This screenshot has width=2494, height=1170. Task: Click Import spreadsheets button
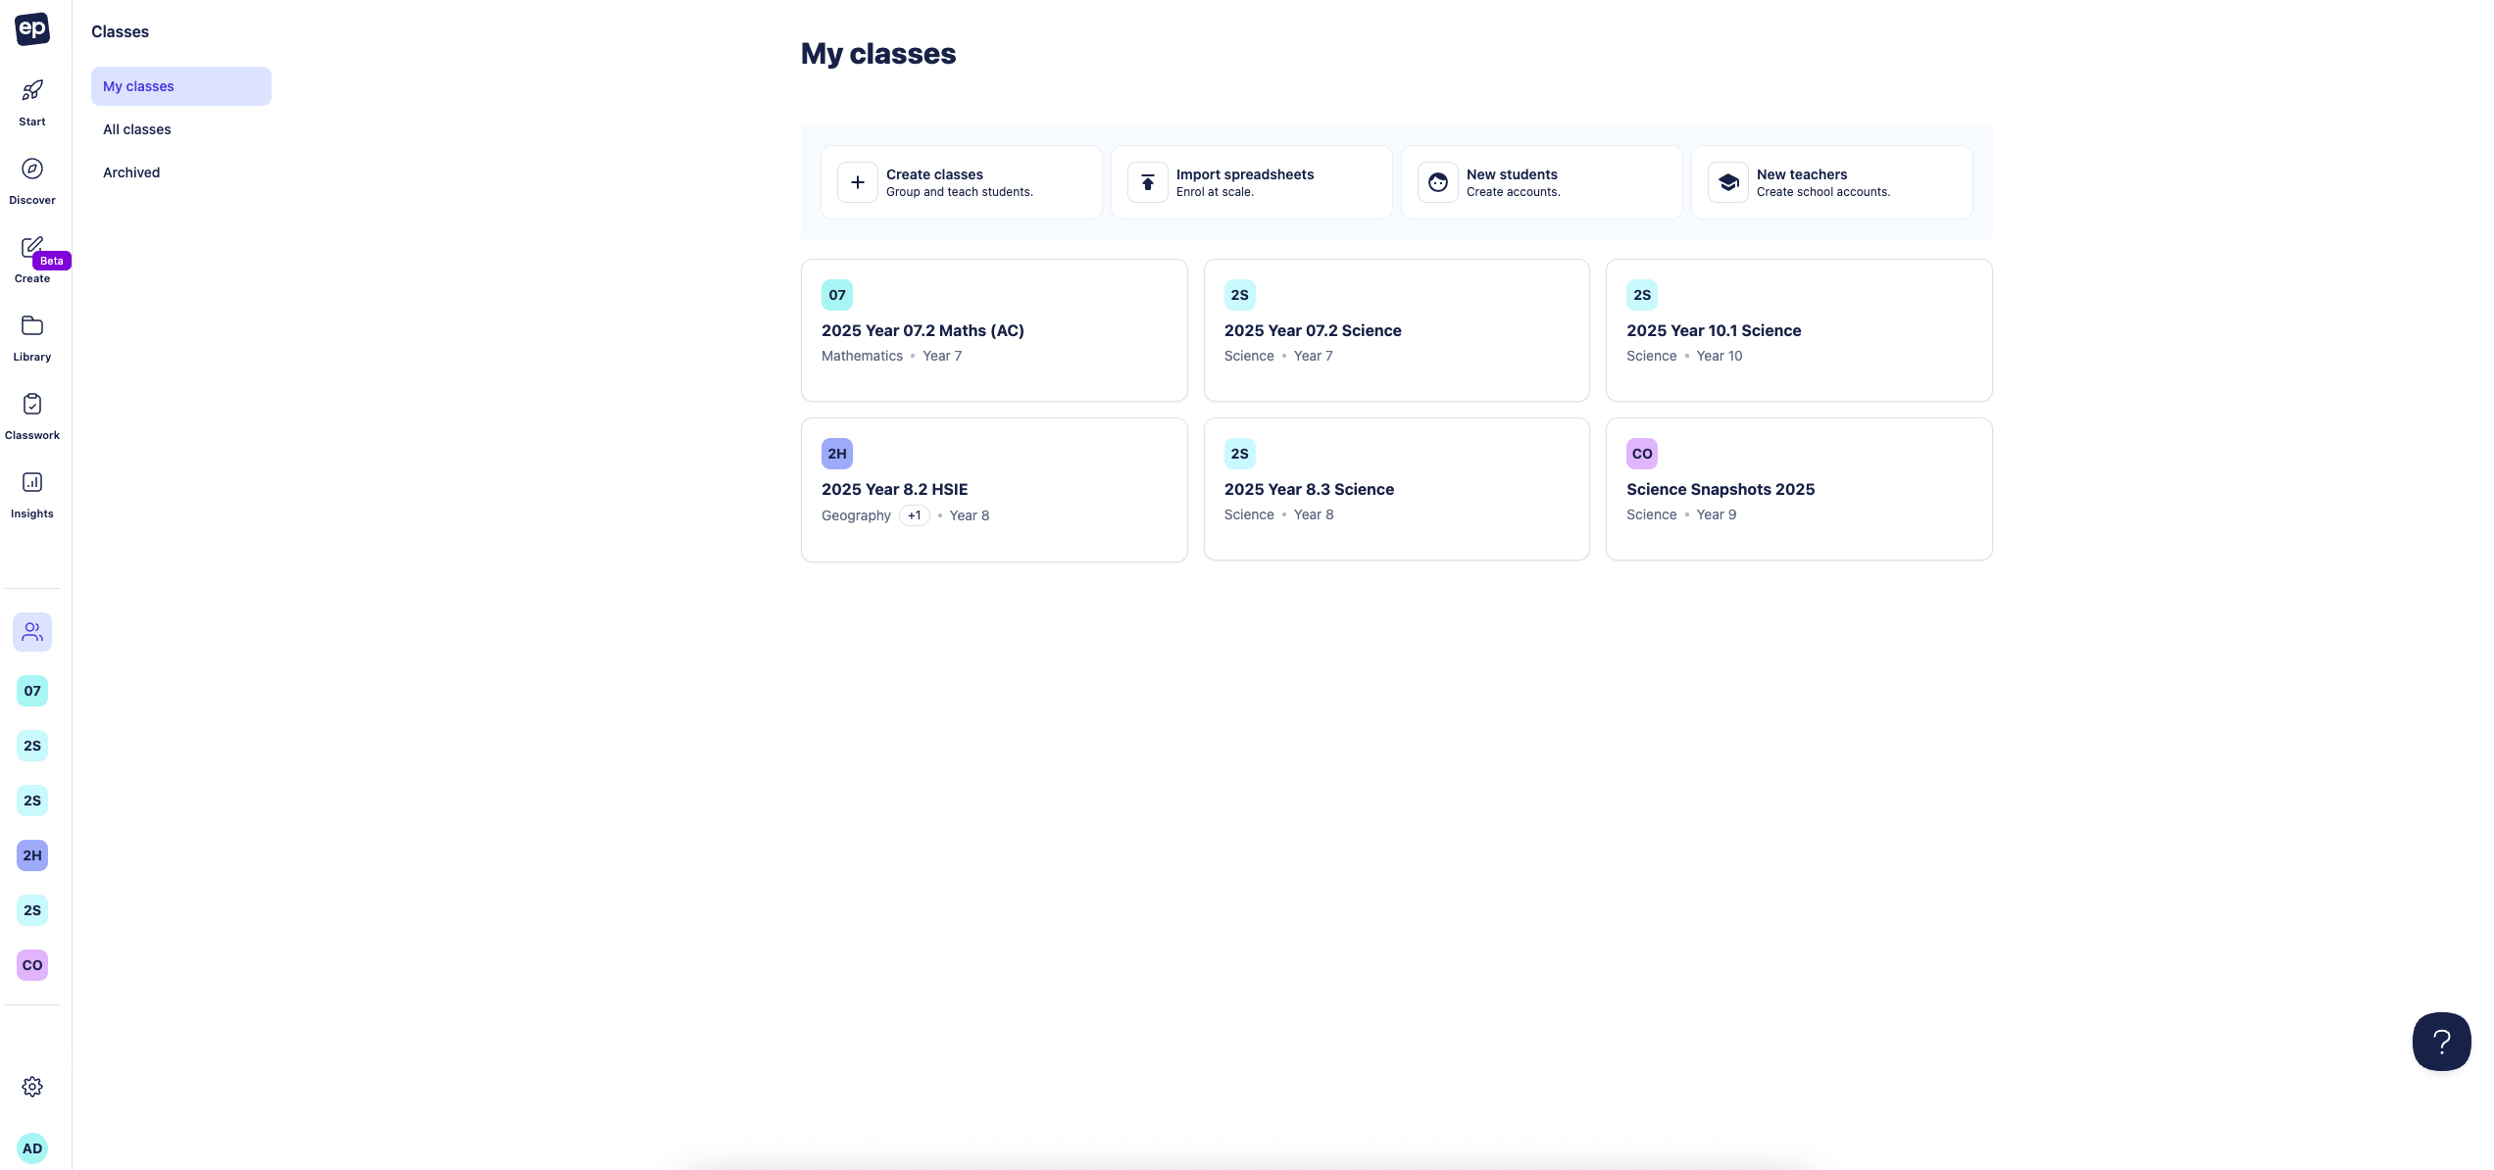(x=1251, y=182)
